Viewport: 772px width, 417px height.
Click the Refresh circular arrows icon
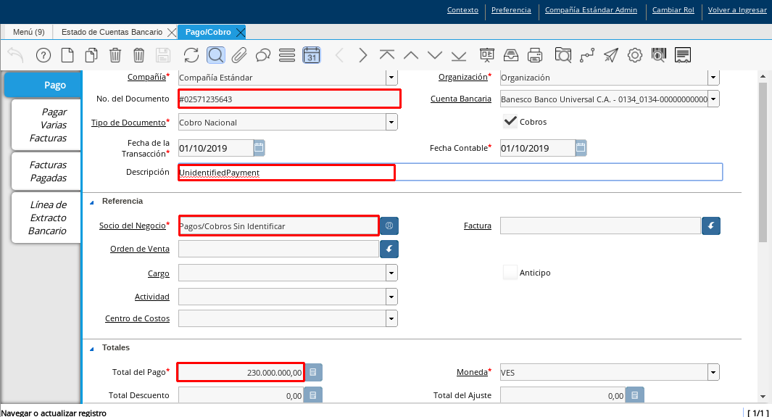coord(191,55)
